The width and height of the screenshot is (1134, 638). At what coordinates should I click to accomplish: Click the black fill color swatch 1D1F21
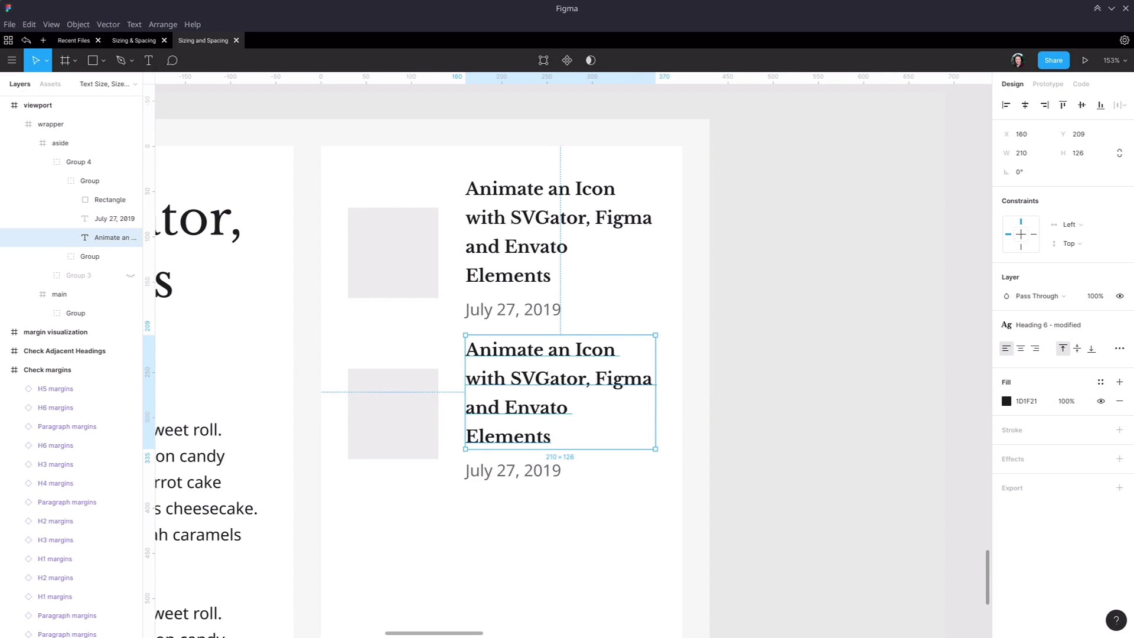[x=1006, y=401]
